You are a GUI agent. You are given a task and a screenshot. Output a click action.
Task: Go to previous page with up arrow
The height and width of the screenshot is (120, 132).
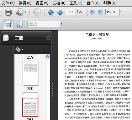point(51,12)
